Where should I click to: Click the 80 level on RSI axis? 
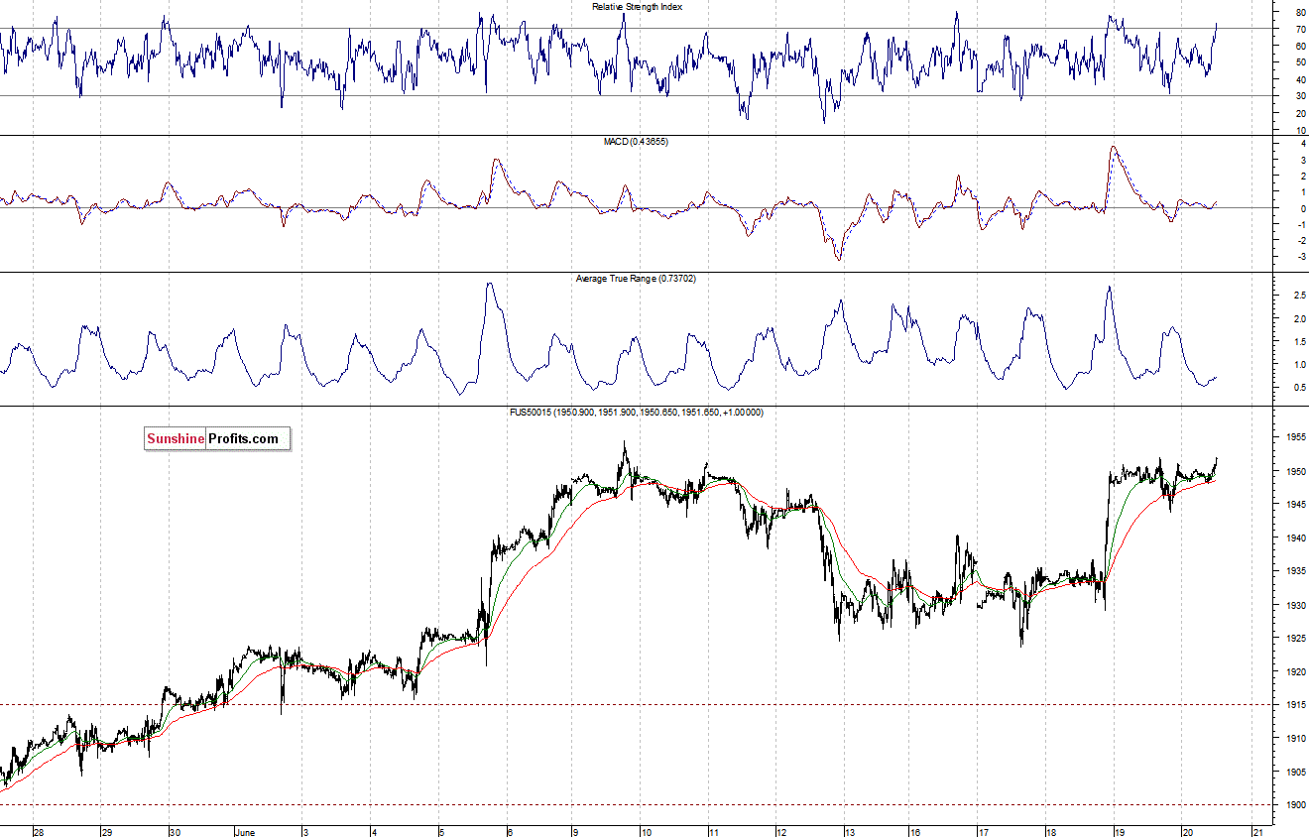1300,12
